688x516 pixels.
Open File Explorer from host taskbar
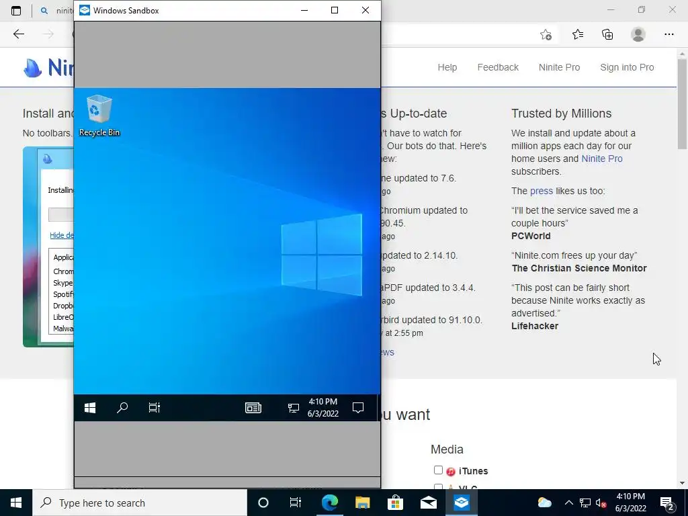click(362, 503)
